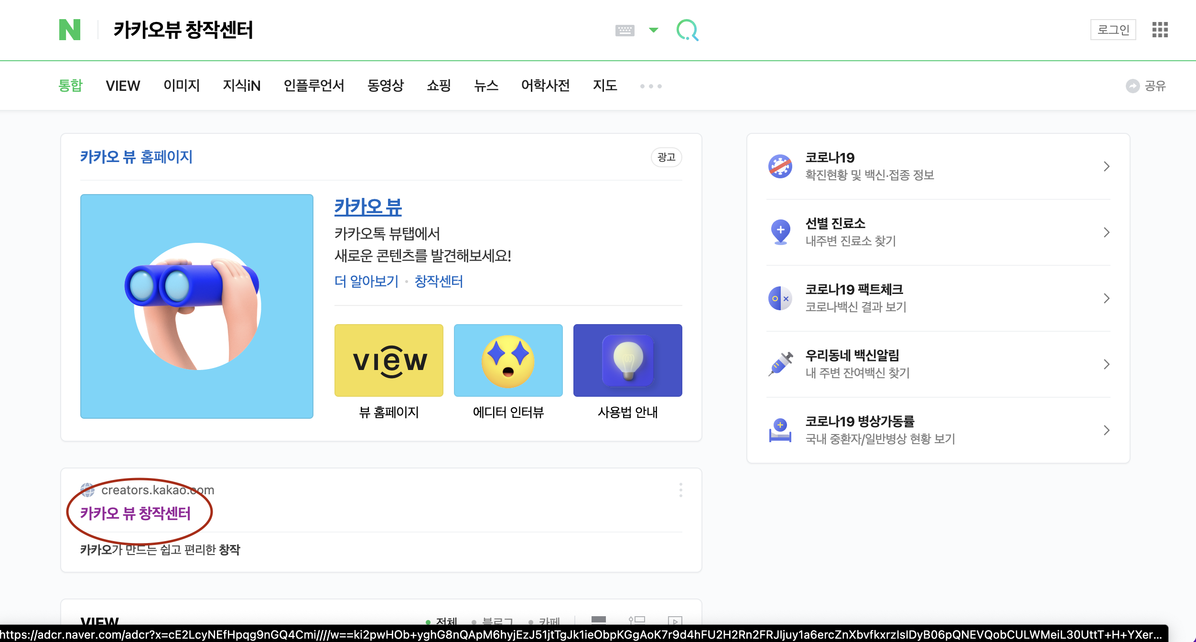Viewport: 1196px width, 642px height.
Task: Expand the 선별 진료소 row chevron
Action: [x=1107, y=232]
